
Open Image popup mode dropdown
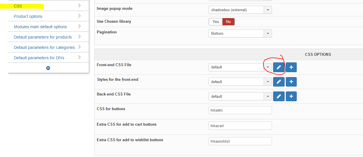[240, 10]
